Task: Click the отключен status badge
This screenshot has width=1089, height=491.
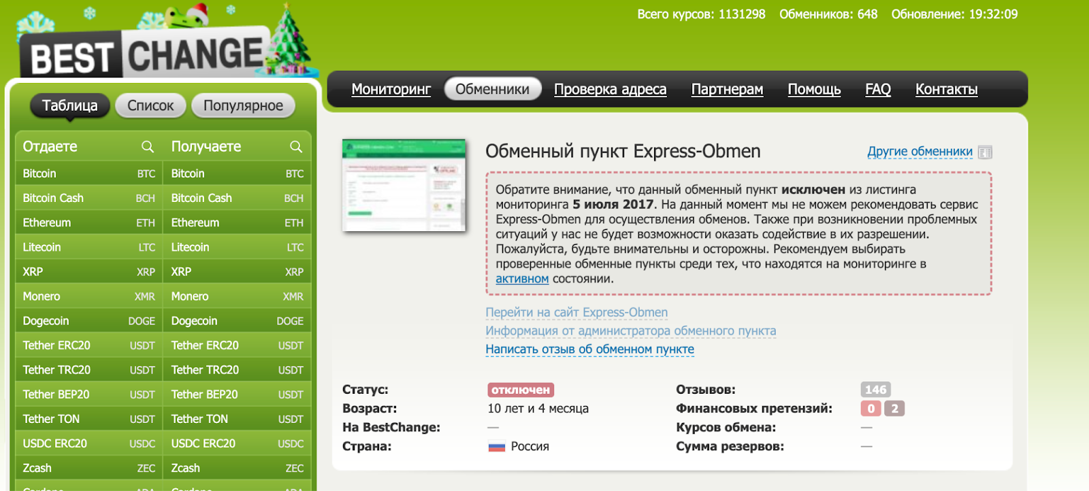Action: click(x=521, y=390)
